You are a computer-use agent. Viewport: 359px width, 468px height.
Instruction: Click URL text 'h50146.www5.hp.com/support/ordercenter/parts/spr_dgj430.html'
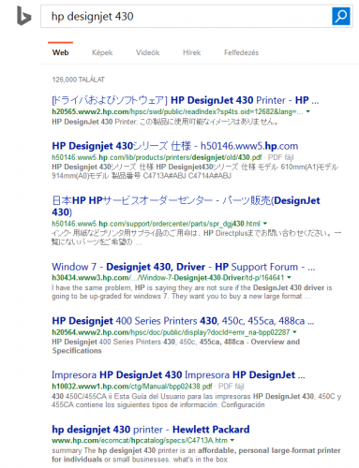(x=156, y=224)
